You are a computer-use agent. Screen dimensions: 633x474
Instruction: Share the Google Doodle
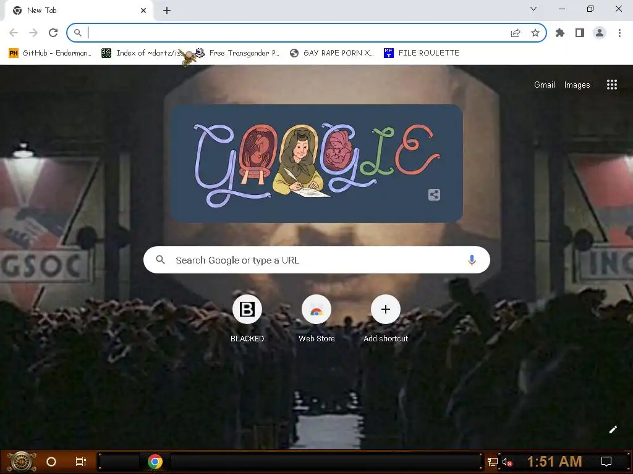[434, 194]
